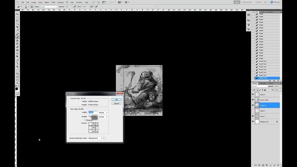Open Canvas extension color dropdown
This screenshot has height=167, width=297.
96,138
